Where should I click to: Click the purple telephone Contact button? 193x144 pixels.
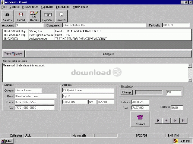click(140, 119)
